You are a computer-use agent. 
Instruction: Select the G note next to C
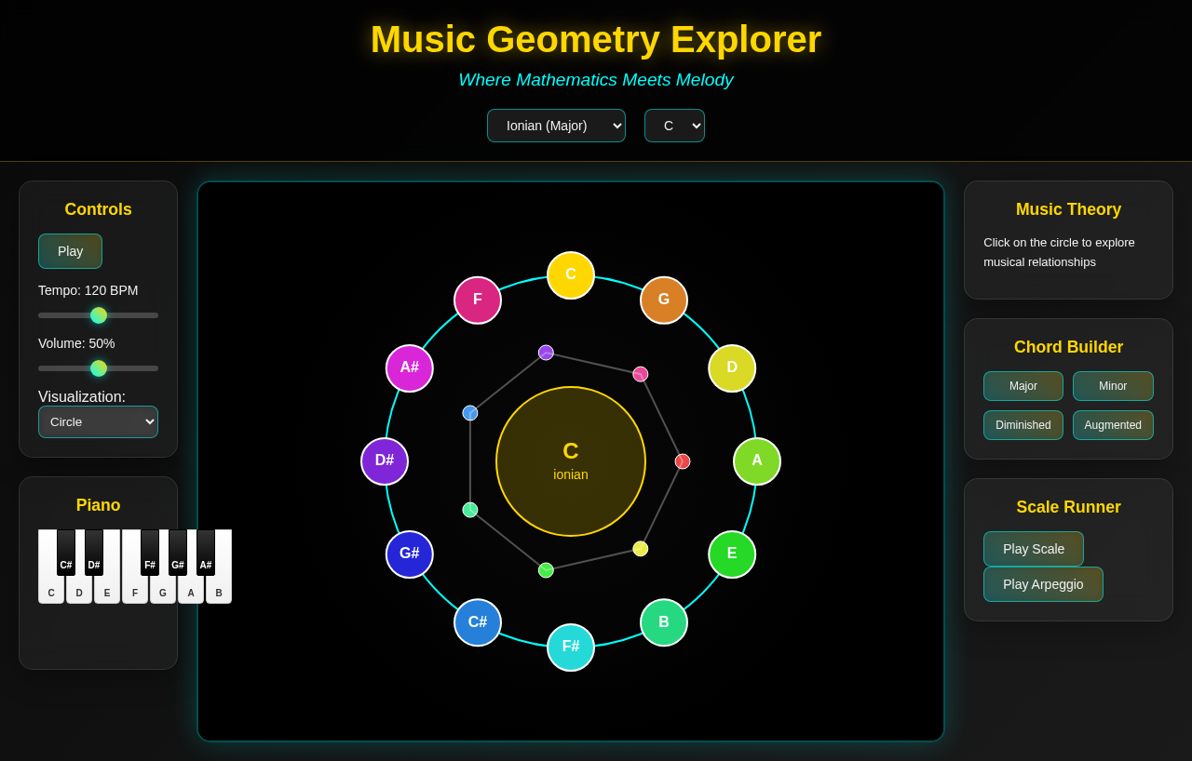point(663,300)
